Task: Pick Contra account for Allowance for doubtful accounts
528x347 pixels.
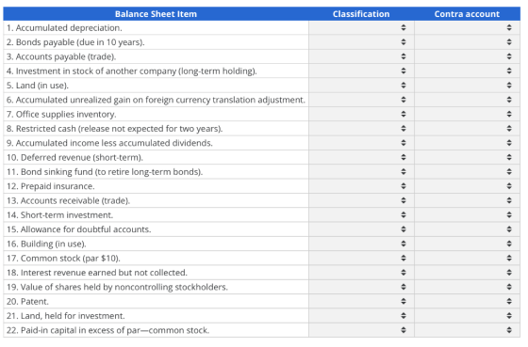Action: click(x=467, y=229)
